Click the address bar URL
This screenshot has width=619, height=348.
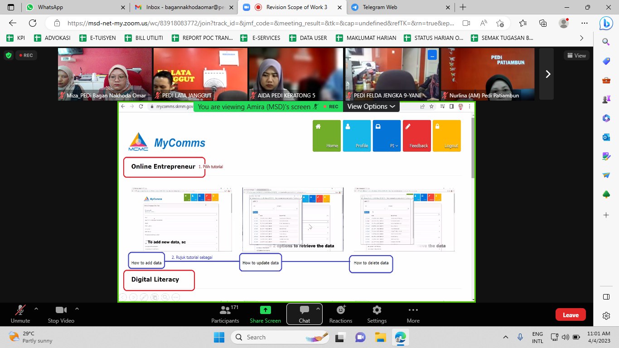(261, 23)
